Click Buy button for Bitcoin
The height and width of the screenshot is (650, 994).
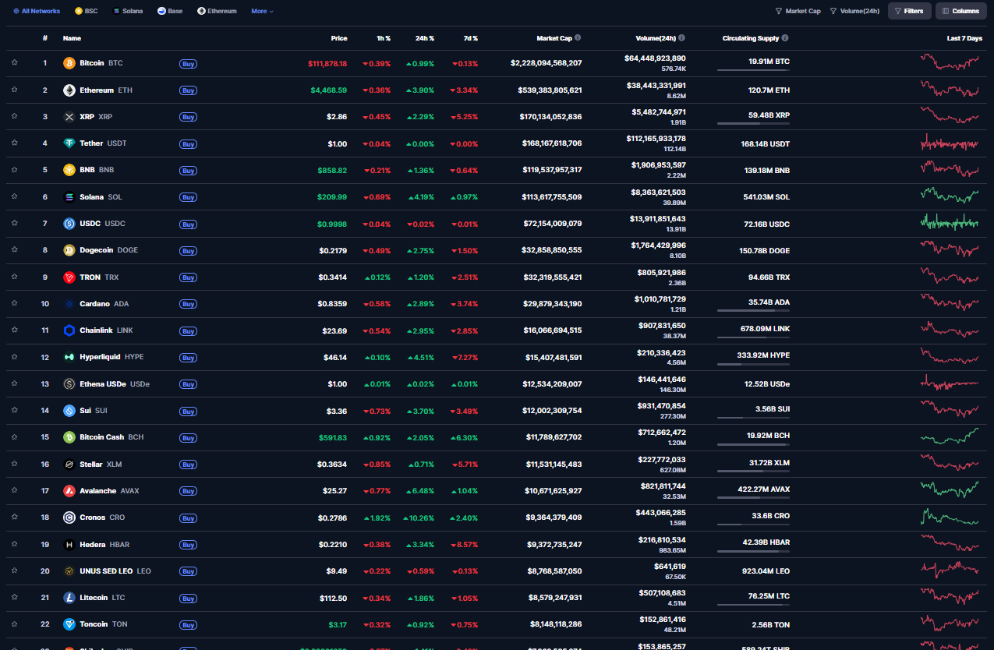[x=188, y=64]
